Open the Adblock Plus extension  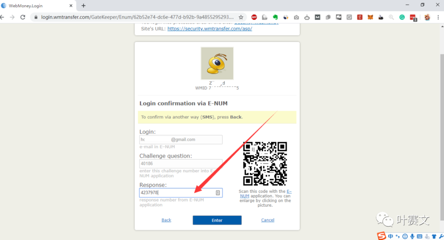tap(254, 17)
